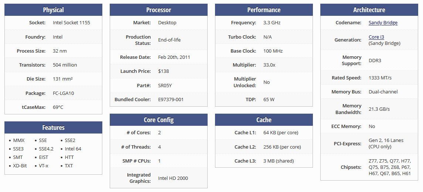Click the Intel HD 2000 graphics value

173,178
